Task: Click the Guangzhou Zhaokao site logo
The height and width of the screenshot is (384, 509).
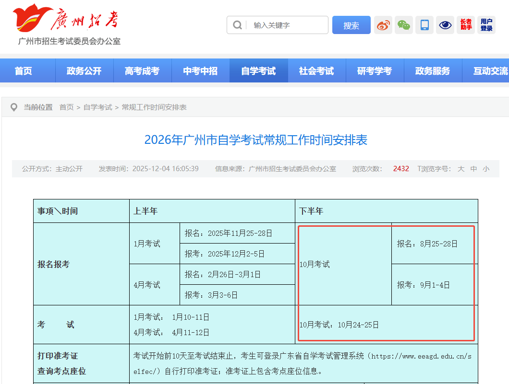Action: click(x=66, y=24)
